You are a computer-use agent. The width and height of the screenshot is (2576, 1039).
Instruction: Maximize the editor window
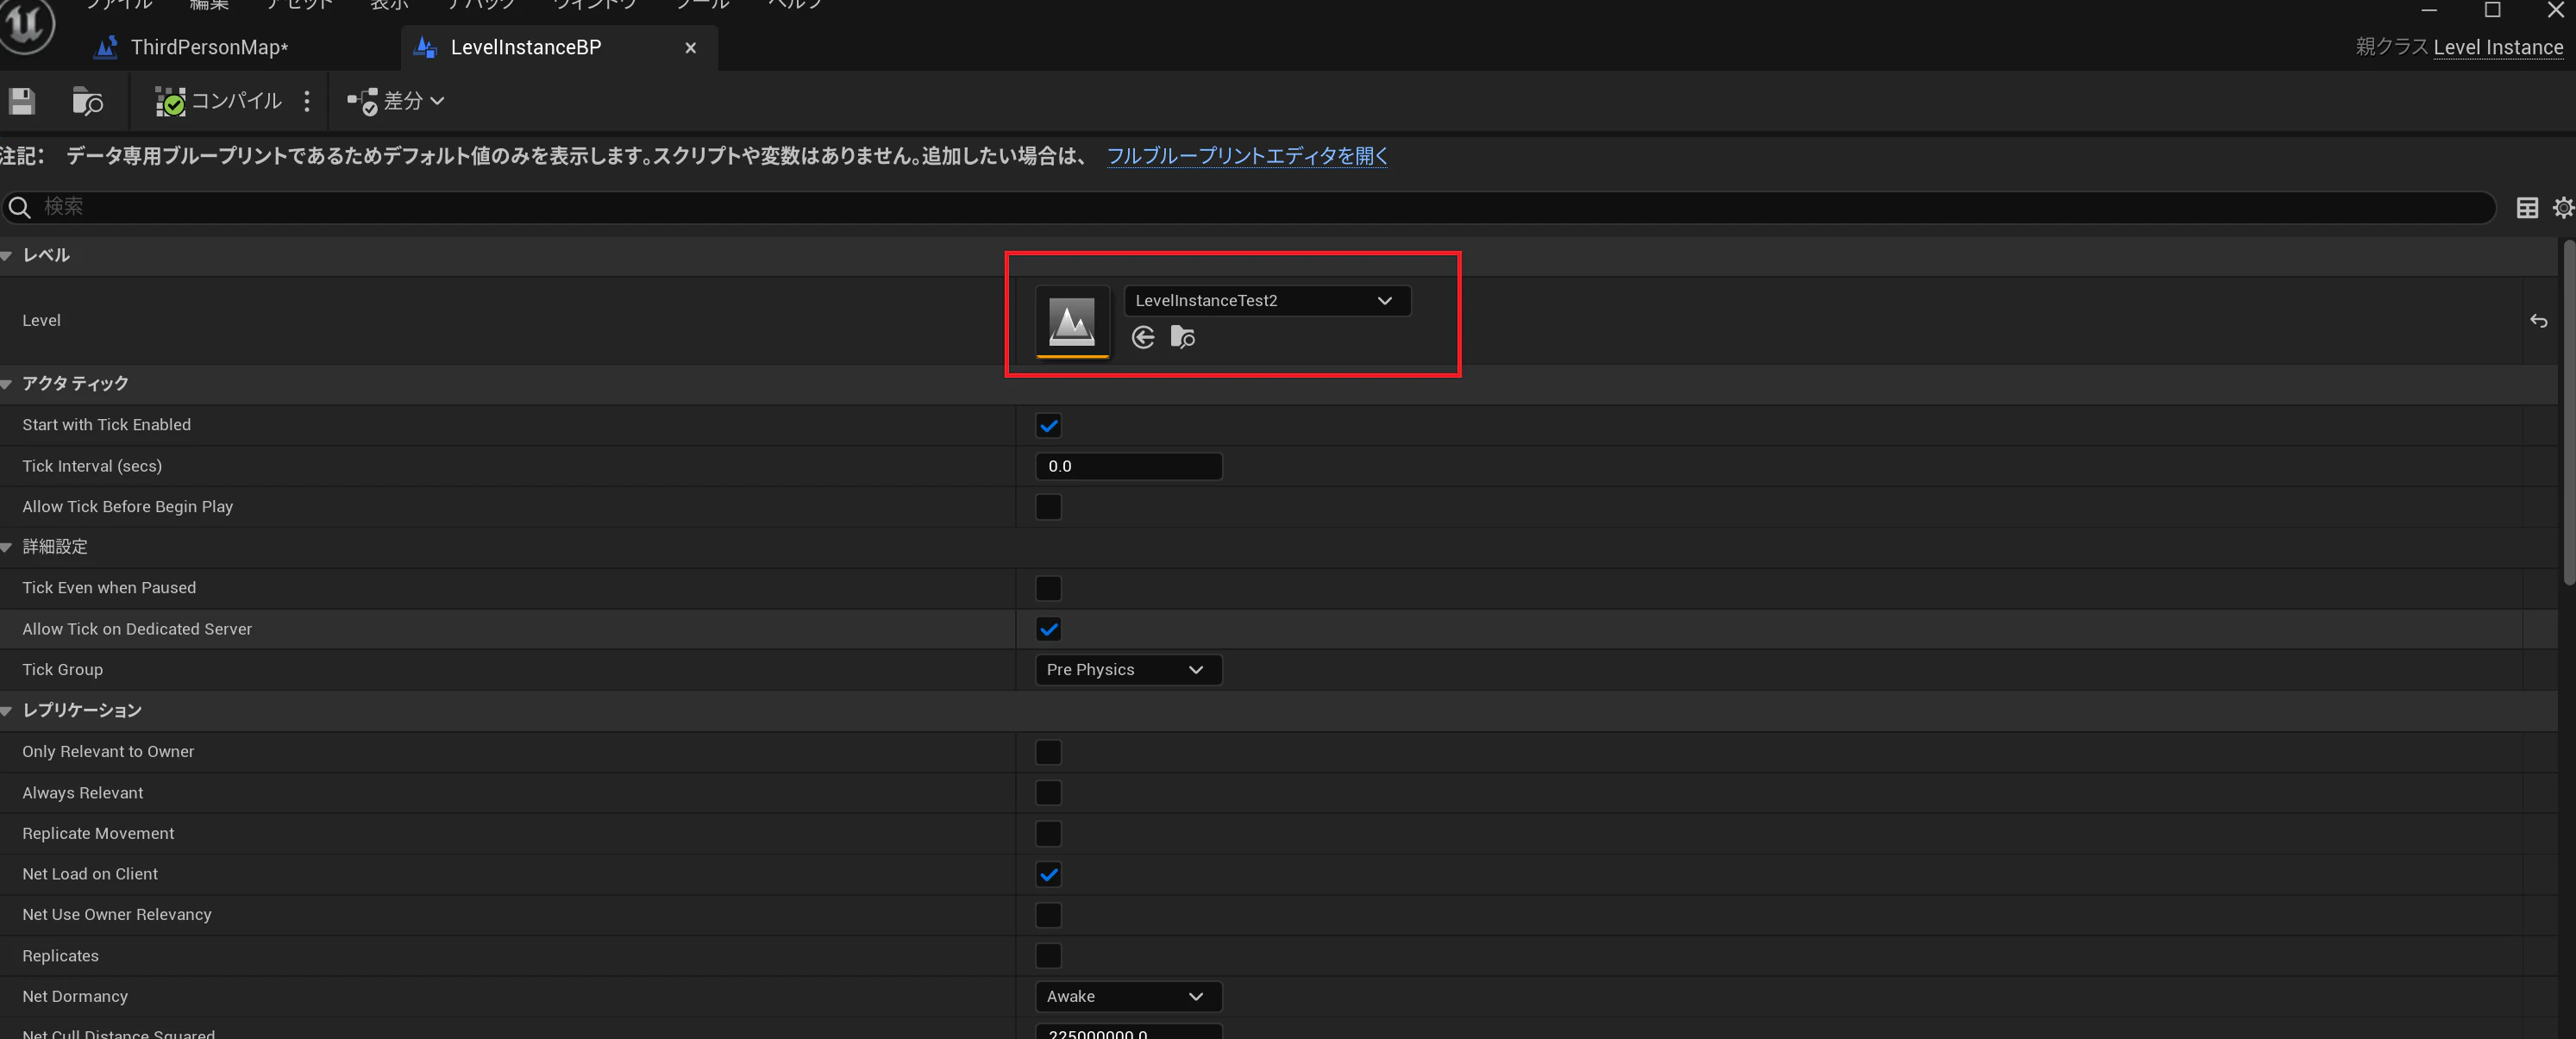click(2493, 10)
